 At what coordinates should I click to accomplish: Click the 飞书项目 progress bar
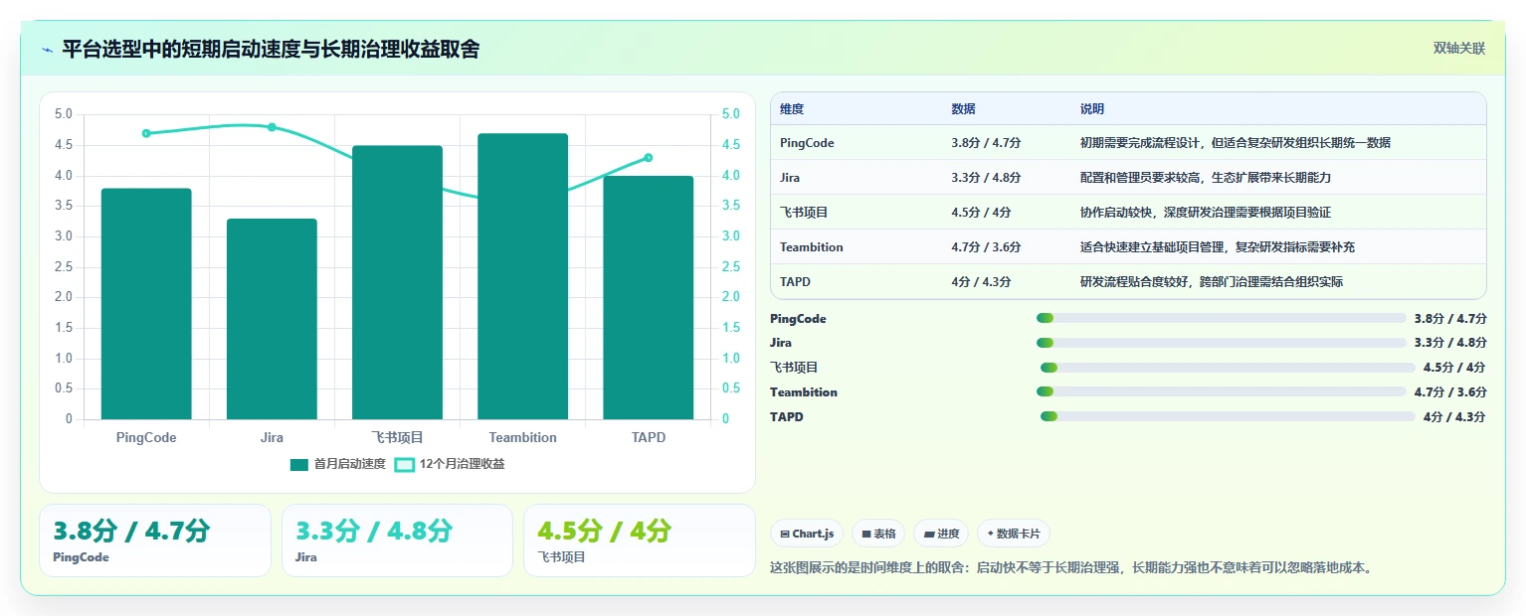pos(1228,368)
